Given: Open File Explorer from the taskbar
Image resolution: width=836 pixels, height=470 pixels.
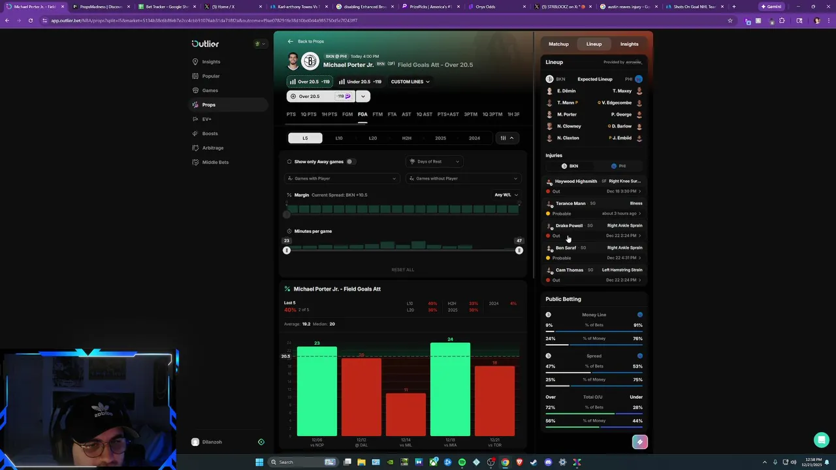Looking at the screenshot, I should [x=361, y=462].
